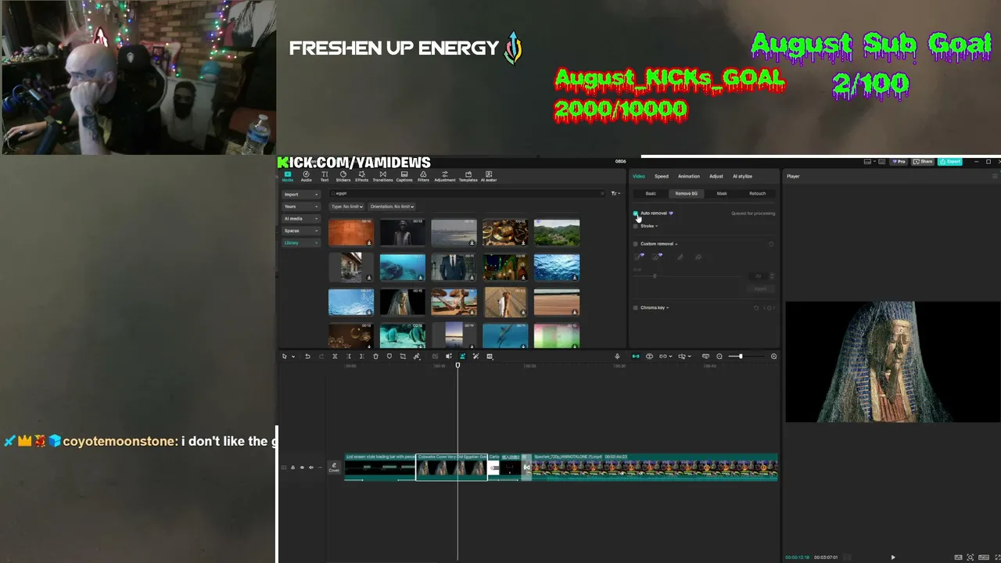
Task: Click the timeline playhead marker
Action: [x=457, y=365]
